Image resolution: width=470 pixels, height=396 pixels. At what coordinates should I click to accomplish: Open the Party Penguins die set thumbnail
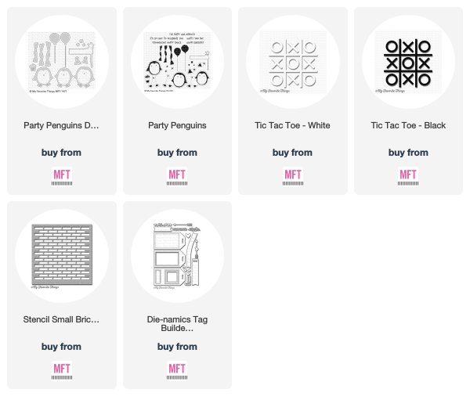point(62,62)
